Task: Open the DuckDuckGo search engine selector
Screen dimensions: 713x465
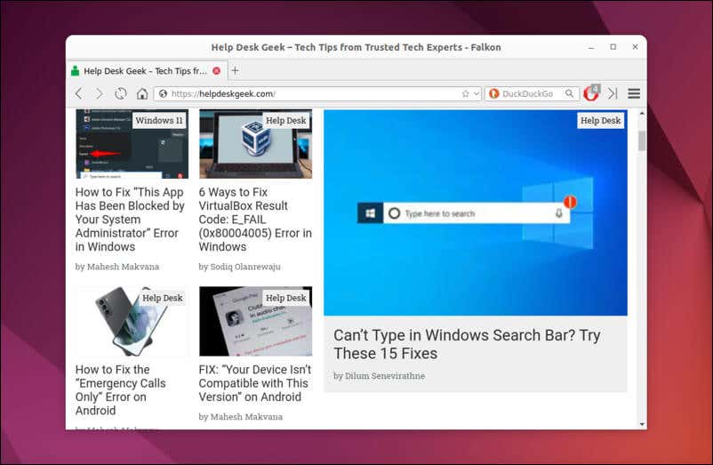Action: [493, 93]
